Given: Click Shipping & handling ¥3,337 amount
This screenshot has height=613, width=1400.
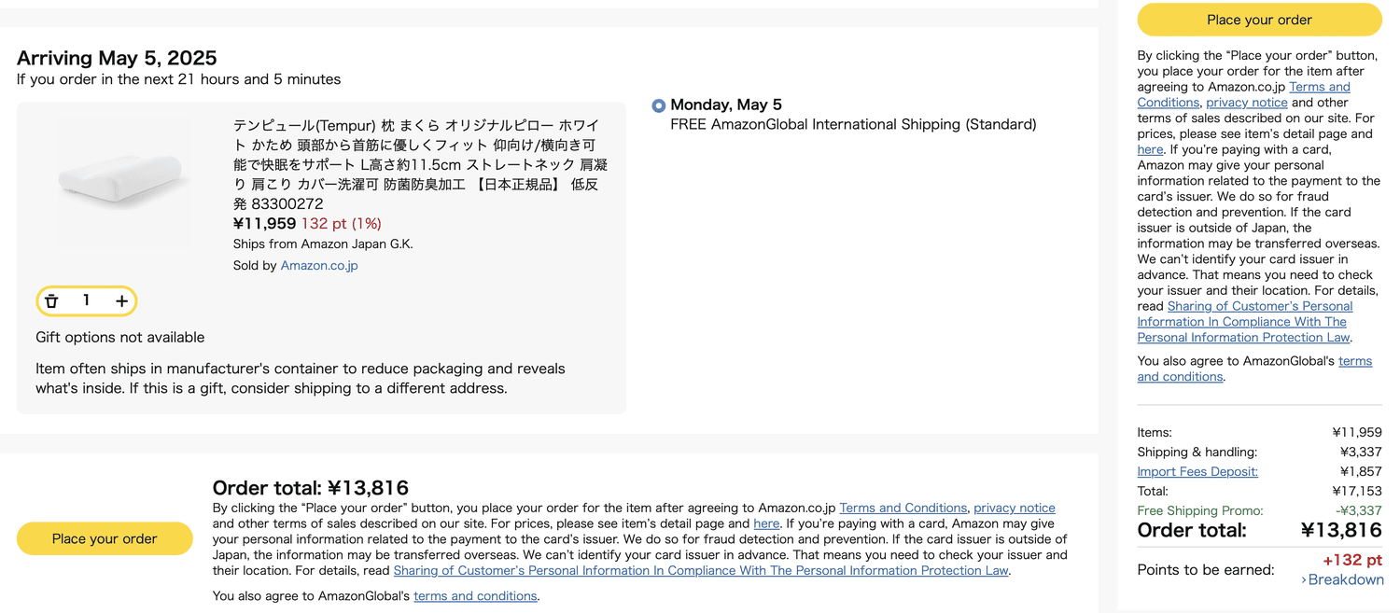Looking at the screenshot, I should point(1361,452).
